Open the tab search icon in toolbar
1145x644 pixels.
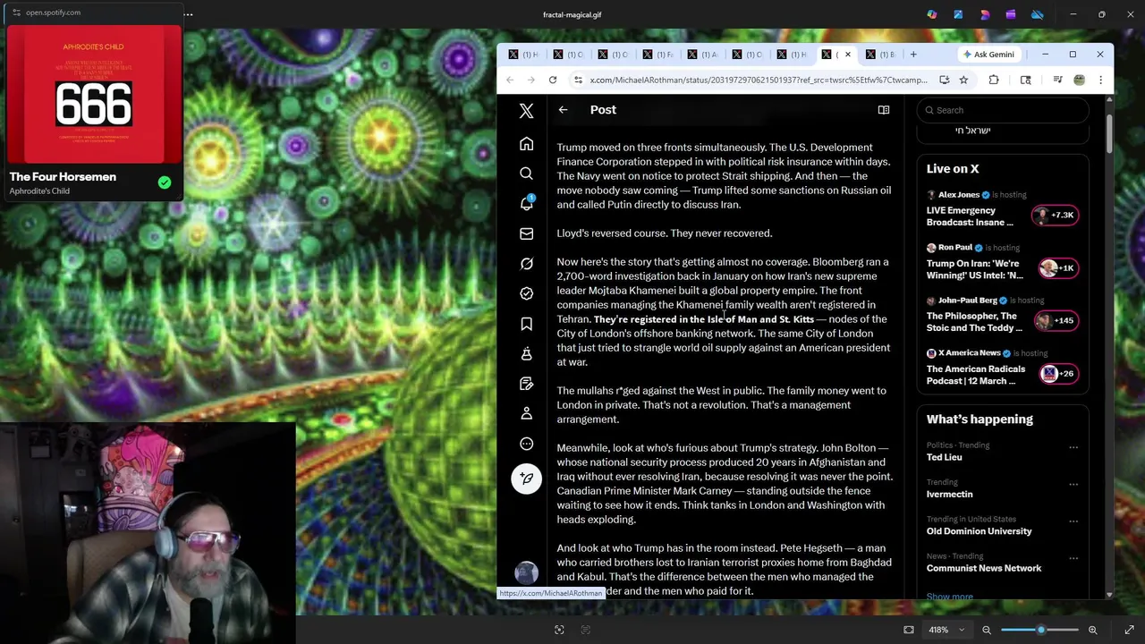[x=1025, y=80]
